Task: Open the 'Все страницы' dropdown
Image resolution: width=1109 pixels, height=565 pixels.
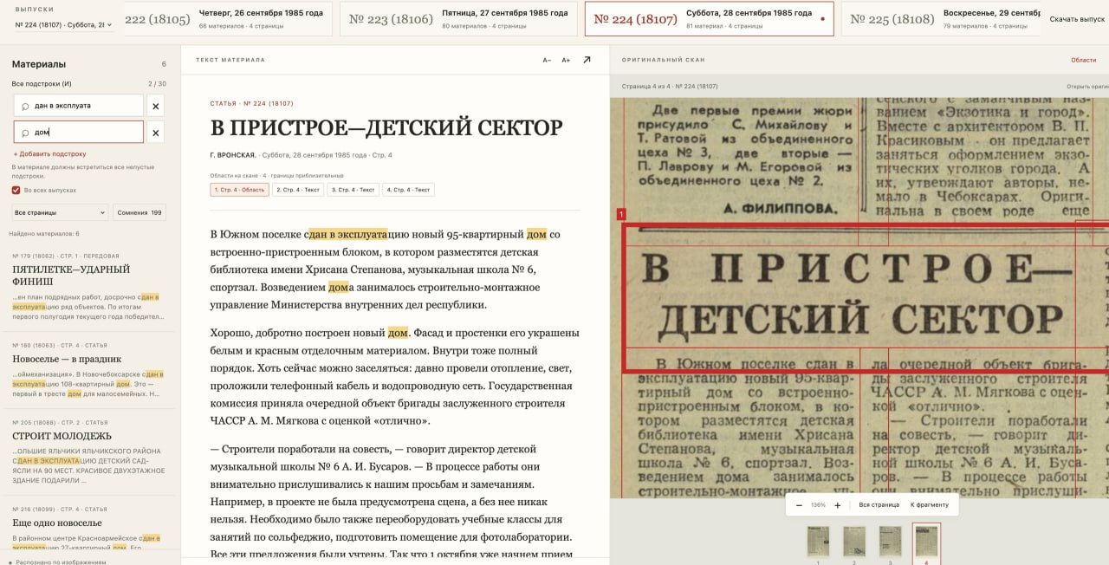Action: coord(60,212)
